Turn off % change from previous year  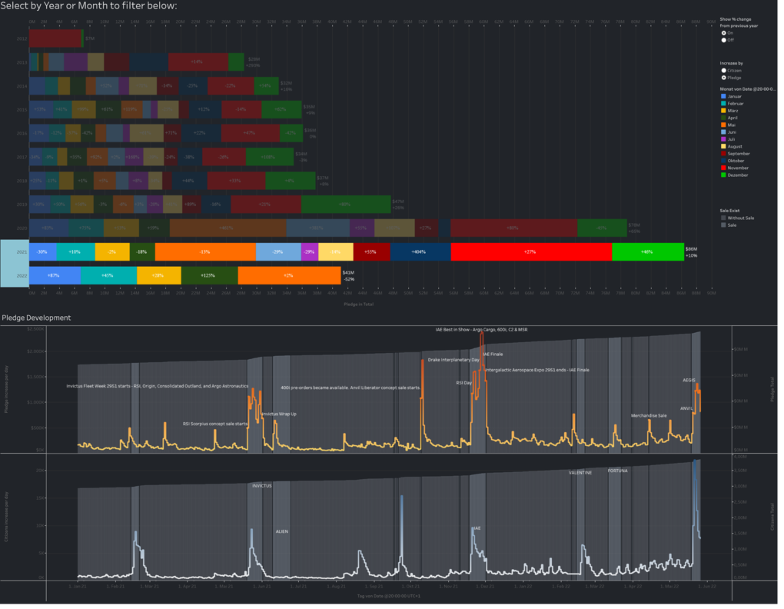point(724,40)
